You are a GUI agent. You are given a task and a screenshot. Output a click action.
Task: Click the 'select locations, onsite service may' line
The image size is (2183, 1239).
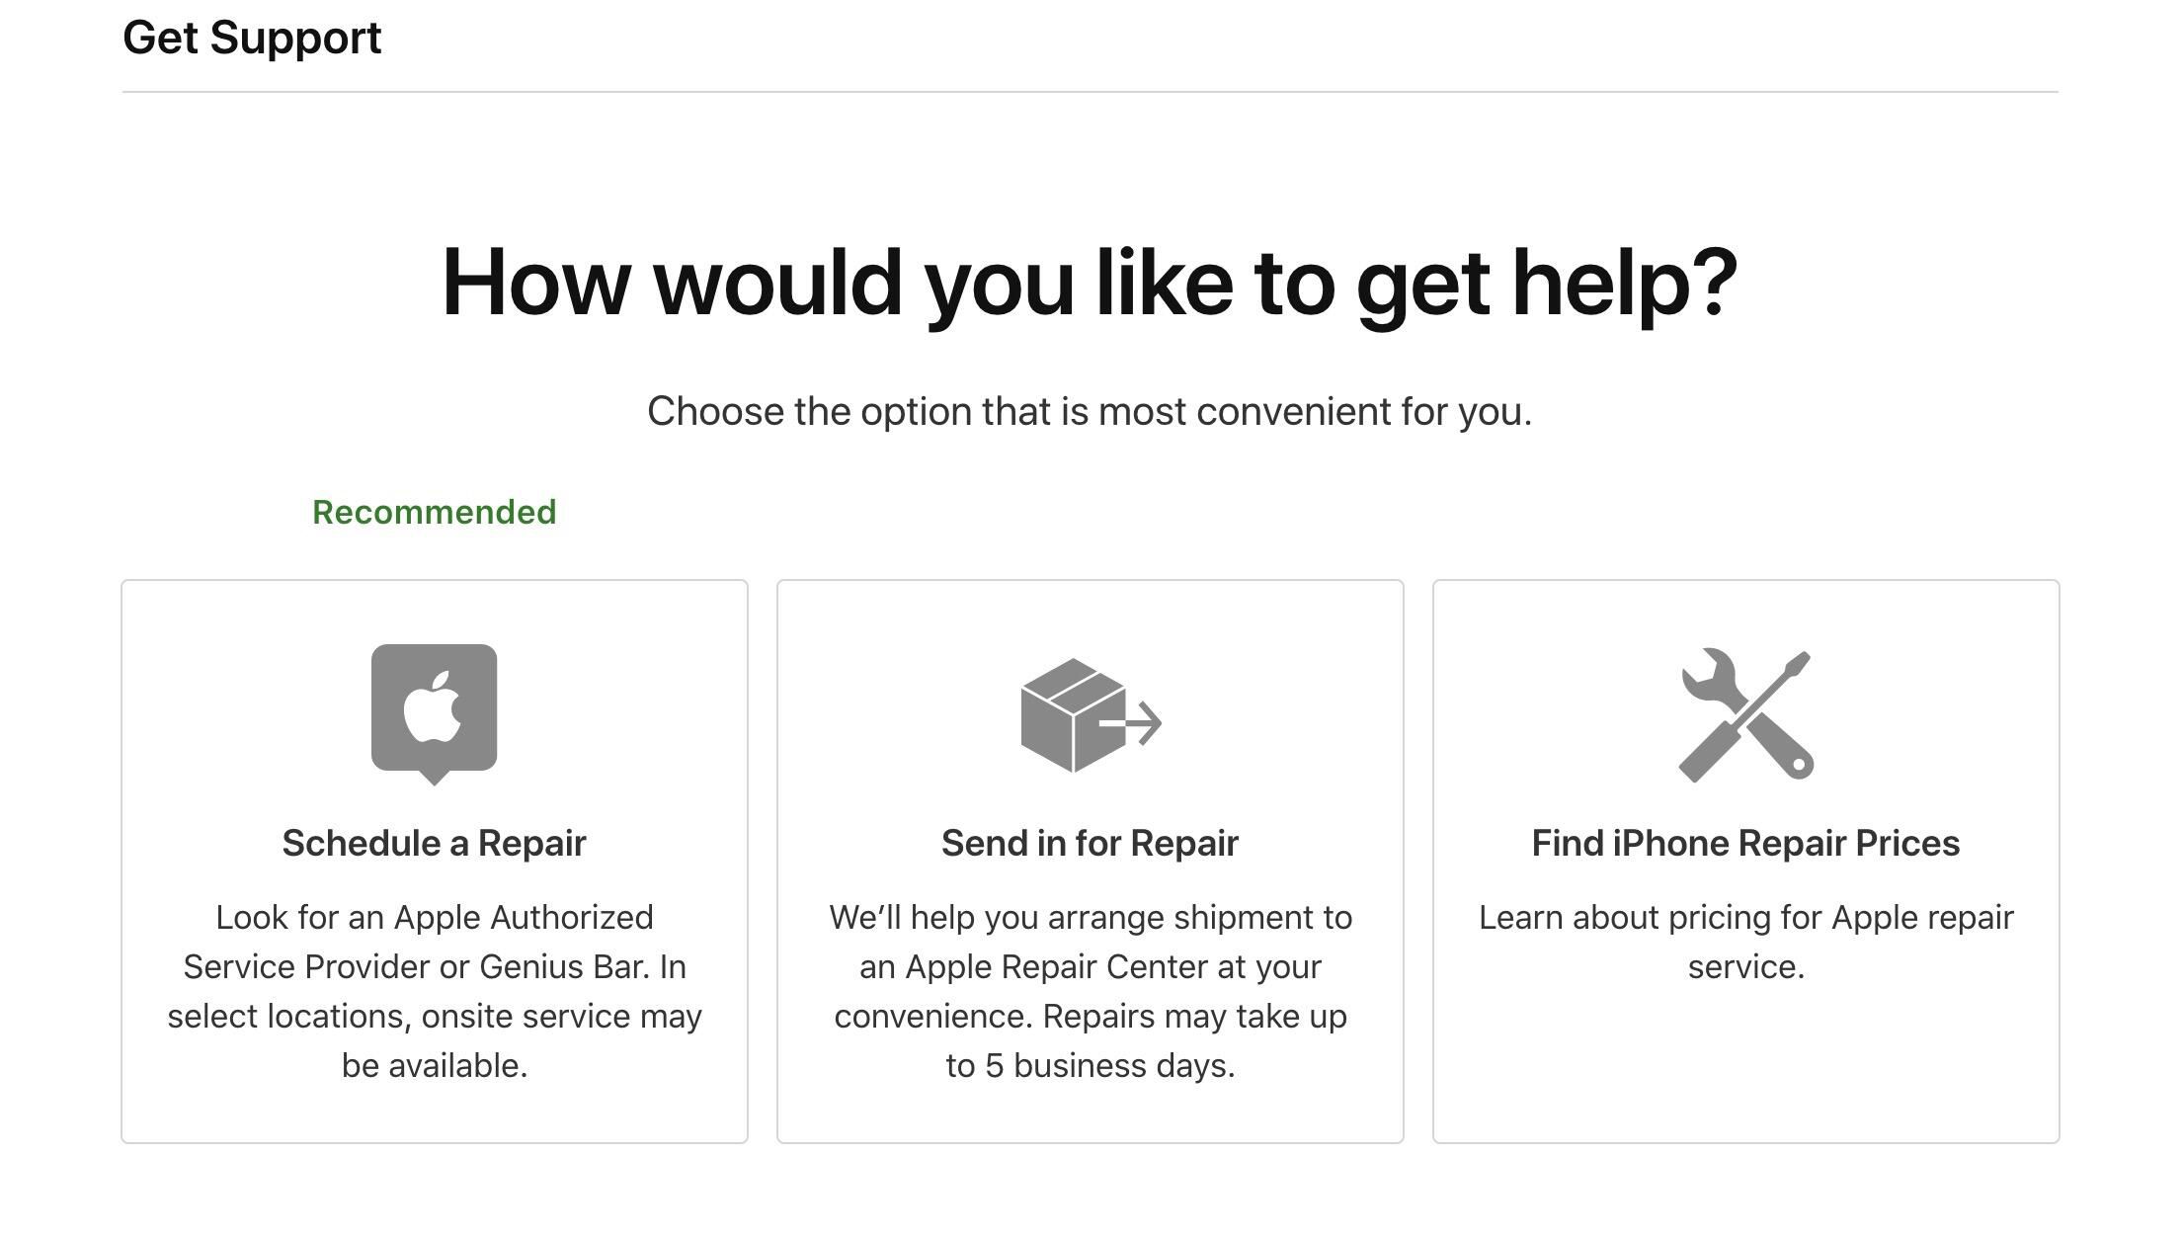(x=434, y=1016)
